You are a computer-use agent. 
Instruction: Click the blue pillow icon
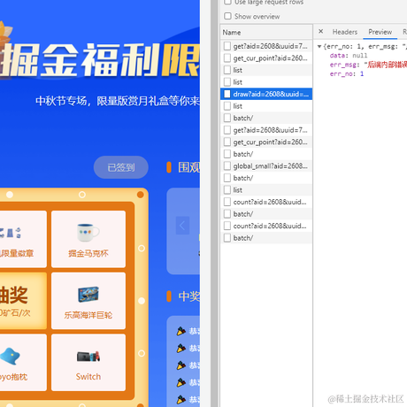coord(10,356)
